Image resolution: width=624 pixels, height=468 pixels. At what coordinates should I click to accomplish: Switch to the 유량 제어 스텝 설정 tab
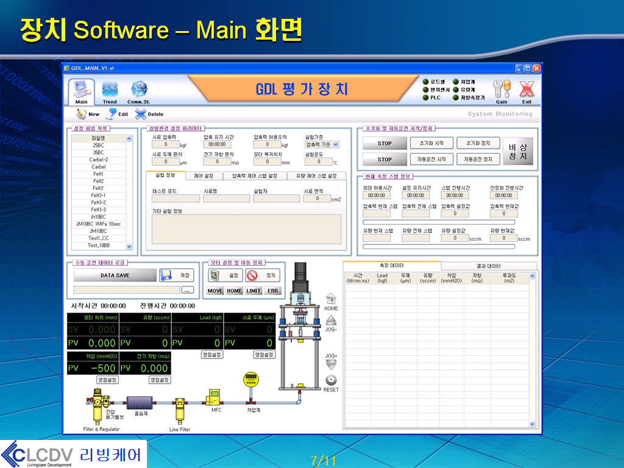coord(316,175)
